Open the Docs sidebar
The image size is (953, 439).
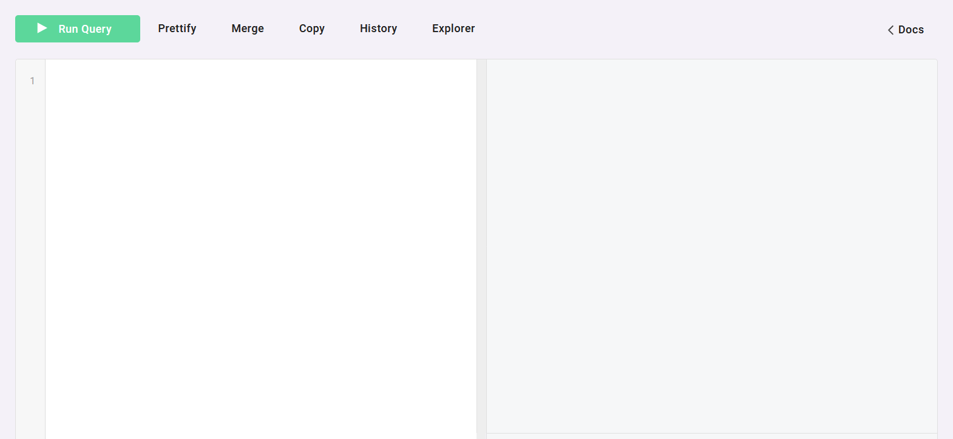pos(906,30)
